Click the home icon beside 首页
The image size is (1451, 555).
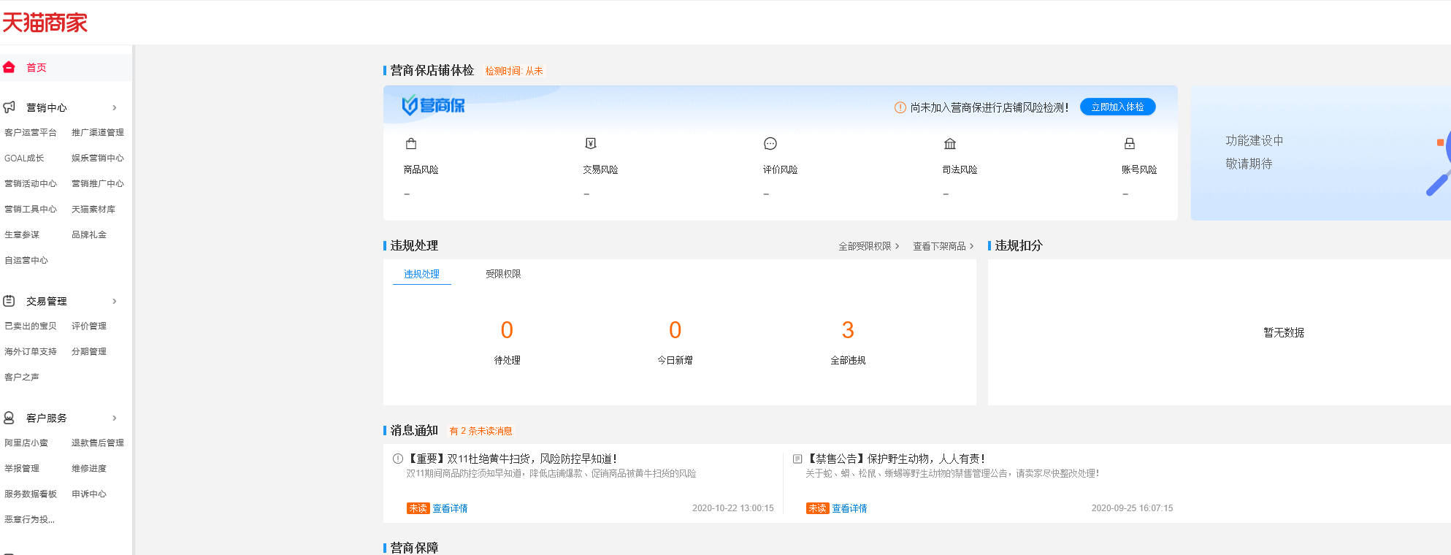9,67
